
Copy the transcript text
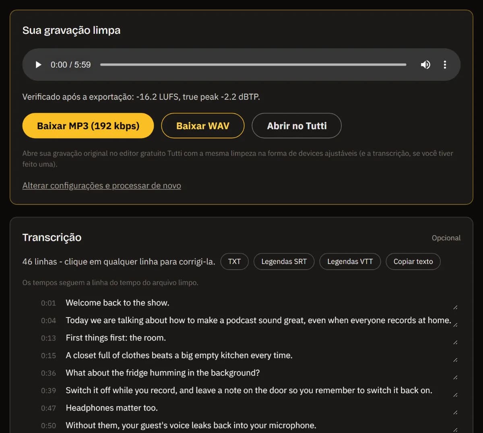coord(413,262)
